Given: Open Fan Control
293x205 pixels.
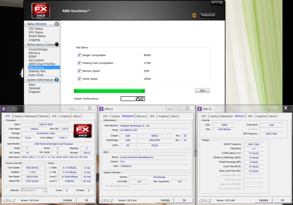Looking at the screenshot, I should (36, 60).
